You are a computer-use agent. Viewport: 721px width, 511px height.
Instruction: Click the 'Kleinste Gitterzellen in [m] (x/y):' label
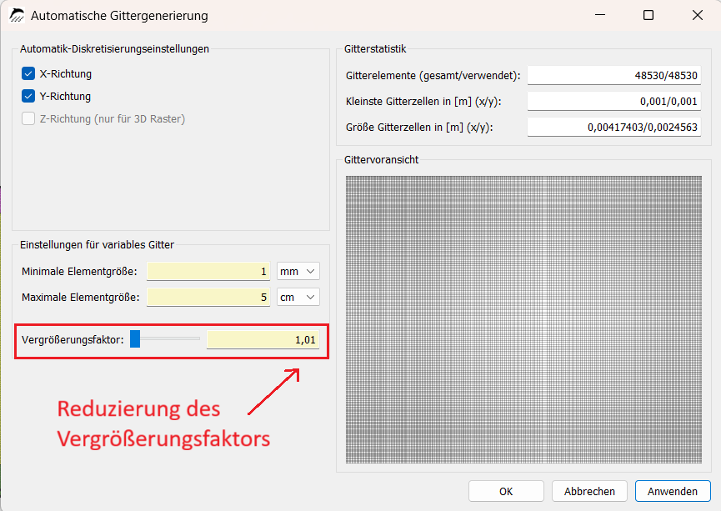[x=423, y=101]
